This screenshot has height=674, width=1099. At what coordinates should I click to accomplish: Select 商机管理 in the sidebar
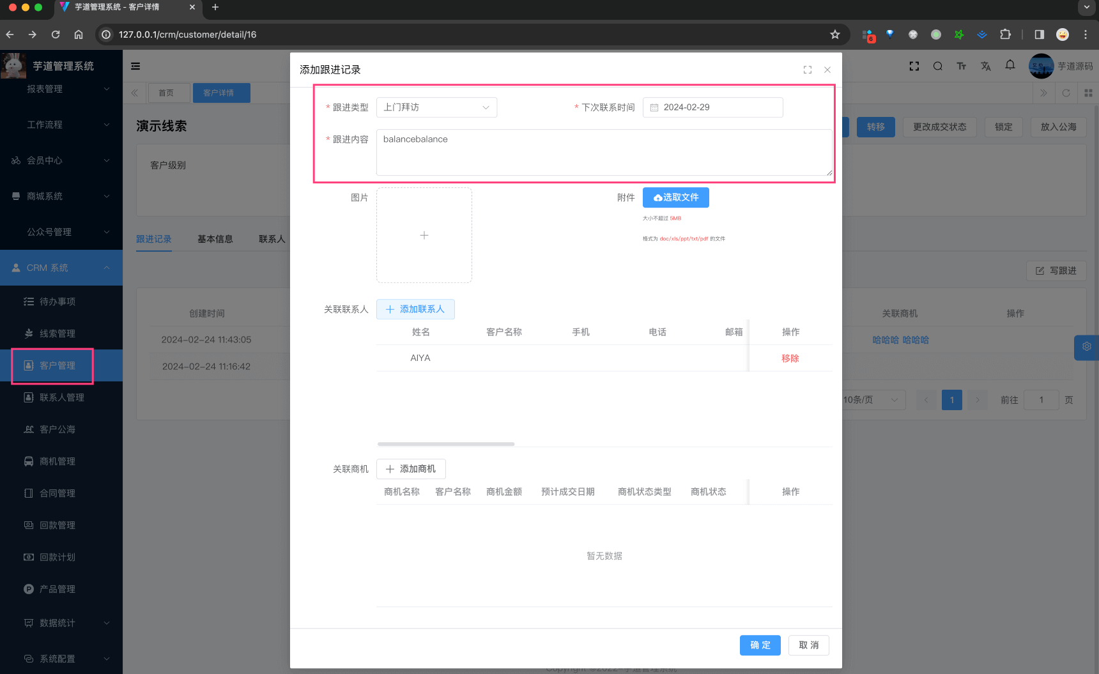58,461
